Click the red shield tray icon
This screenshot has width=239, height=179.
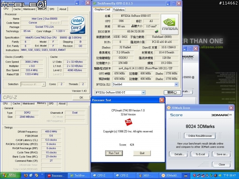pyautogui.click(x=195, y=176)
